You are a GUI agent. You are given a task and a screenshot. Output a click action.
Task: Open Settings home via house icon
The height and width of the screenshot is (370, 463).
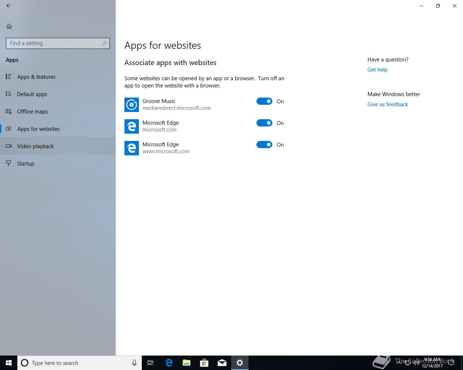point(9,26)
